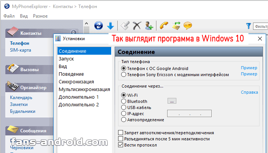Viewport: 268px width, 153px height.
Task: Open the Разное menu
Action: (x=40, y=16)
